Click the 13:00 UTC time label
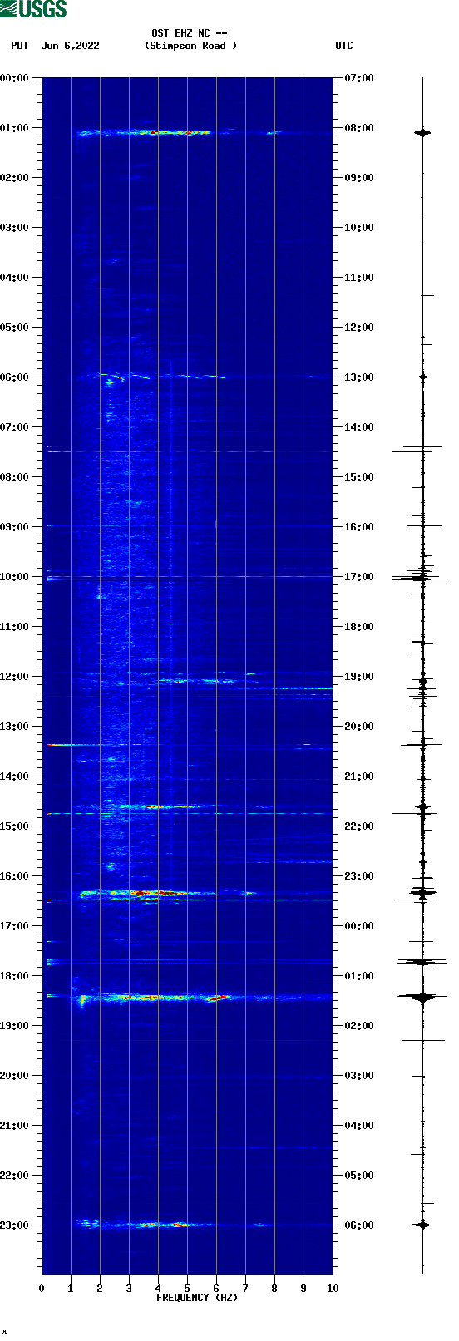459x1341 pixels. (359, 377)
